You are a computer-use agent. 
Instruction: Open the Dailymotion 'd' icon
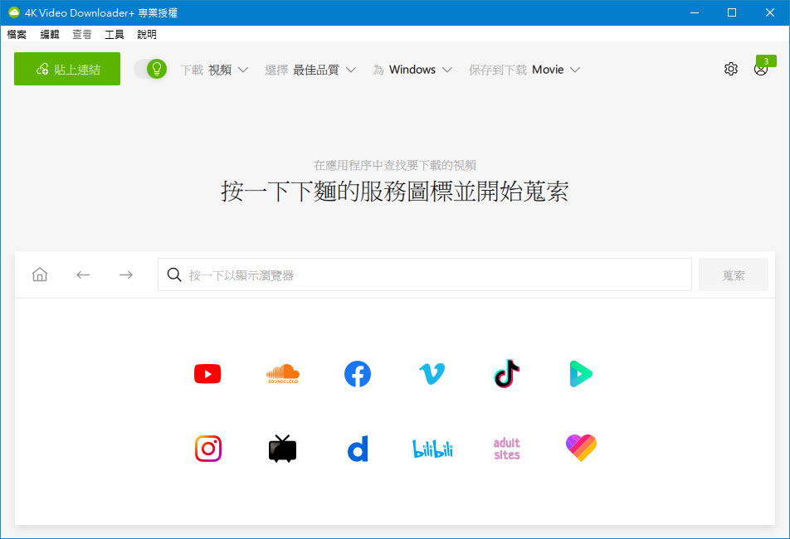[357, 448]
